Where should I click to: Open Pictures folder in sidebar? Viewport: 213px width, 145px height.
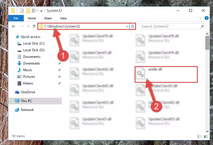tap(29, 77)
